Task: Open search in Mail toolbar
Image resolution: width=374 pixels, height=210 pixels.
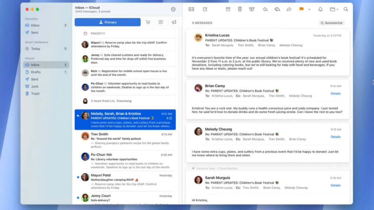Action: click(x=346, y=9)
